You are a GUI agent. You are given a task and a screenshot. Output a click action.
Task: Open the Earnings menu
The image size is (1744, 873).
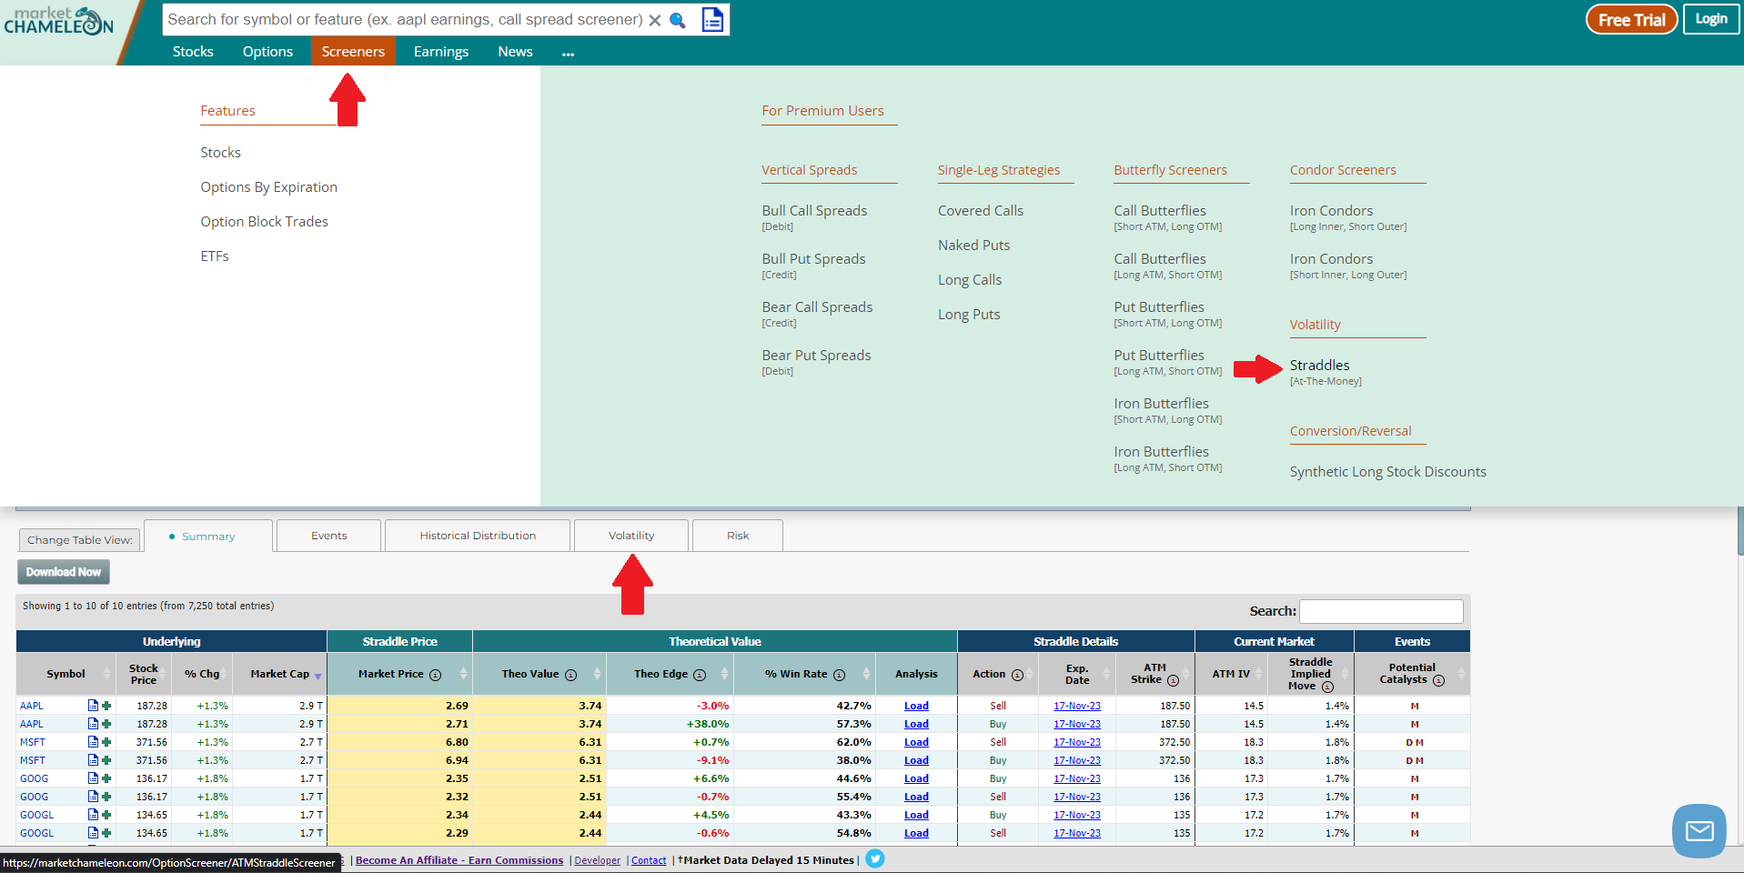[440, 51]
